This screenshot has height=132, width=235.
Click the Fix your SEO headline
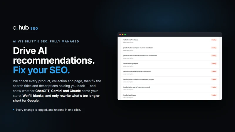point(41,70)
